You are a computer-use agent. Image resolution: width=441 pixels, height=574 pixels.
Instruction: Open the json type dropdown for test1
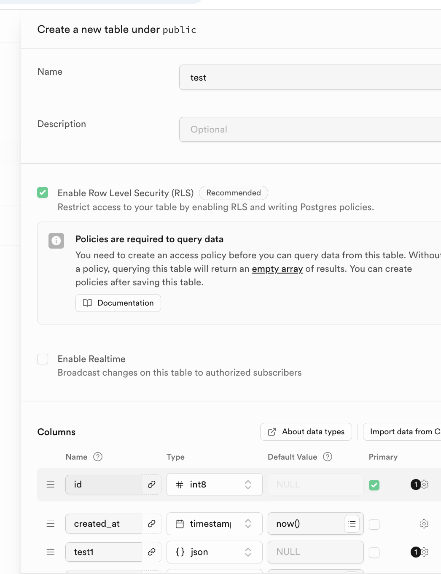point(214,552)
